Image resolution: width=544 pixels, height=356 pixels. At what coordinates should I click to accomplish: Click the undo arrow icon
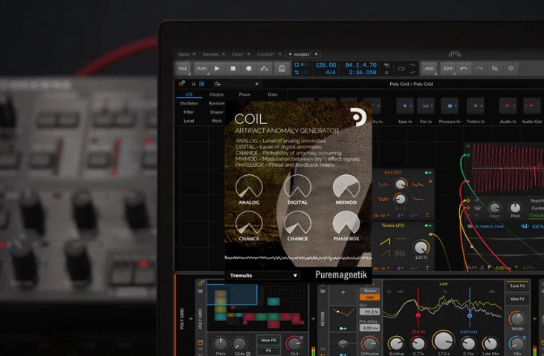coord(464,68)
